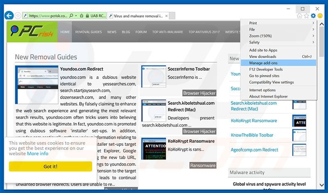The width and height of the screenshot is (328, 193).
Task: Click the padlock security icon
Action: coord(87,16)
